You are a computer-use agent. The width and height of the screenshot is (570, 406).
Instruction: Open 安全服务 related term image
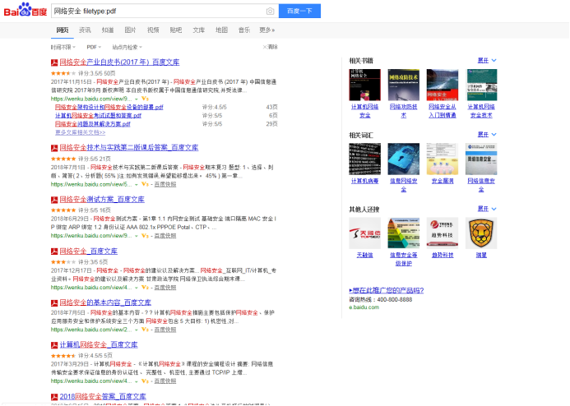tap(443, 159)
